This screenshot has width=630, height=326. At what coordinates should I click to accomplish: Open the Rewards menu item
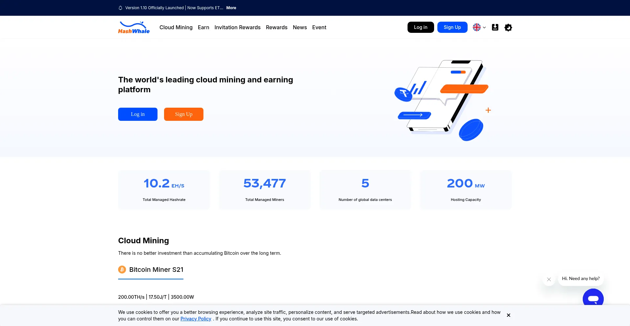point(277,27)
